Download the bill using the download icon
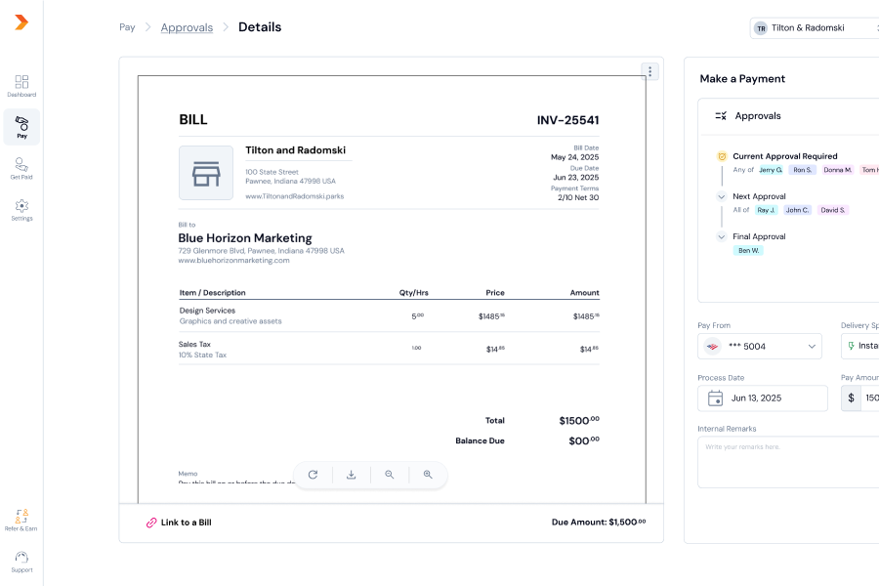The image size is (879, 586). (x=351, y=475)
